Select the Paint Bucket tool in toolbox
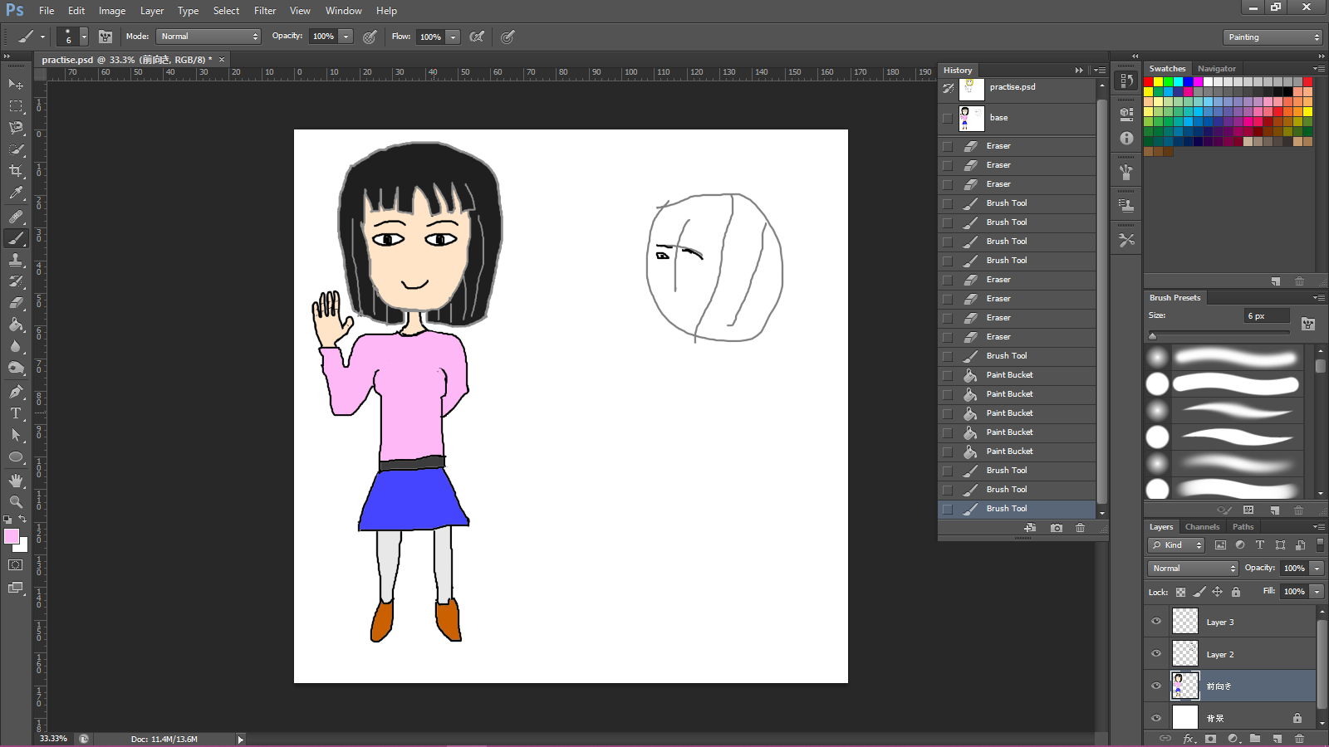The width and height of the screenshot is (1329, 747). coord(16,325)
